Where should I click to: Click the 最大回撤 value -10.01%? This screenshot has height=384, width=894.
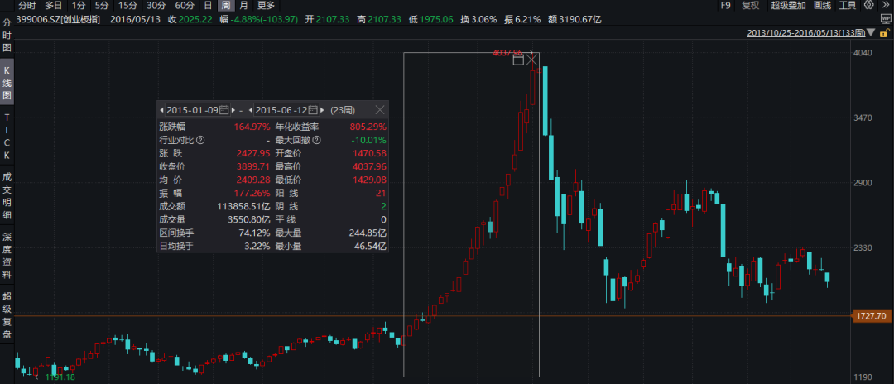click(x=369, y=140)
